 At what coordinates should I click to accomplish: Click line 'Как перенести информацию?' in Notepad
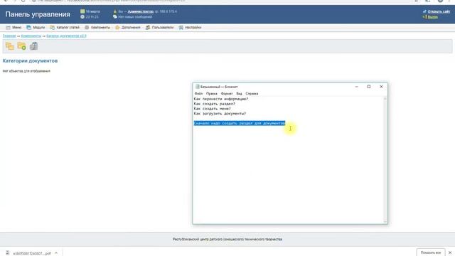click(x=221, y=99)
